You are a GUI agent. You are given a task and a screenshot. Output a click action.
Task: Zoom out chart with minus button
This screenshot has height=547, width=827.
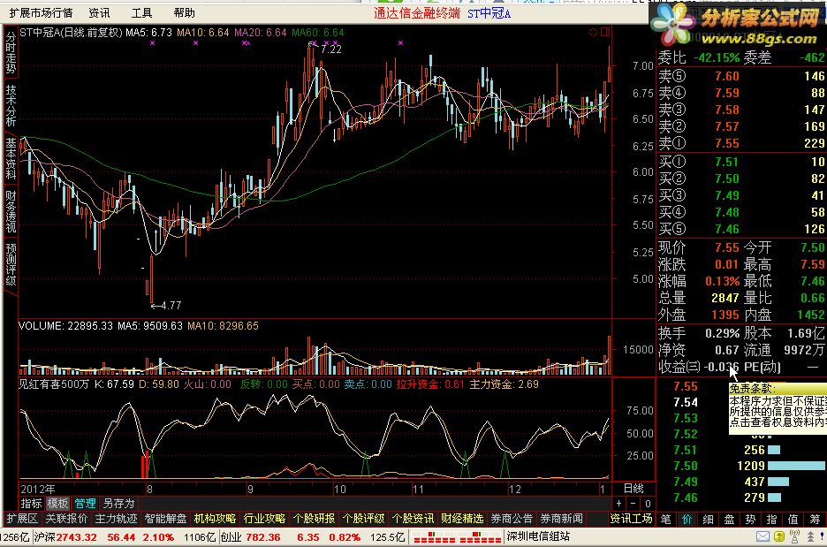(634, 503)
